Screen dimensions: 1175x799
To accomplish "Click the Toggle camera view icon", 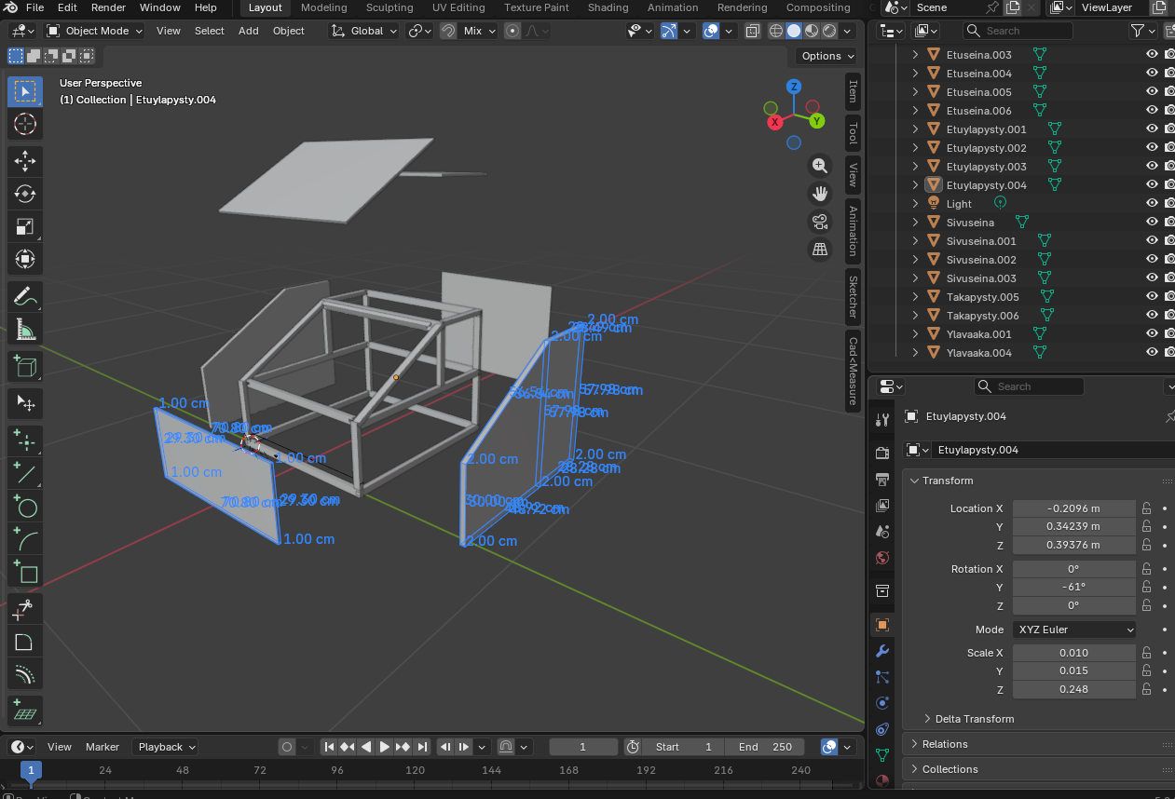I will (x=820, y=222).
